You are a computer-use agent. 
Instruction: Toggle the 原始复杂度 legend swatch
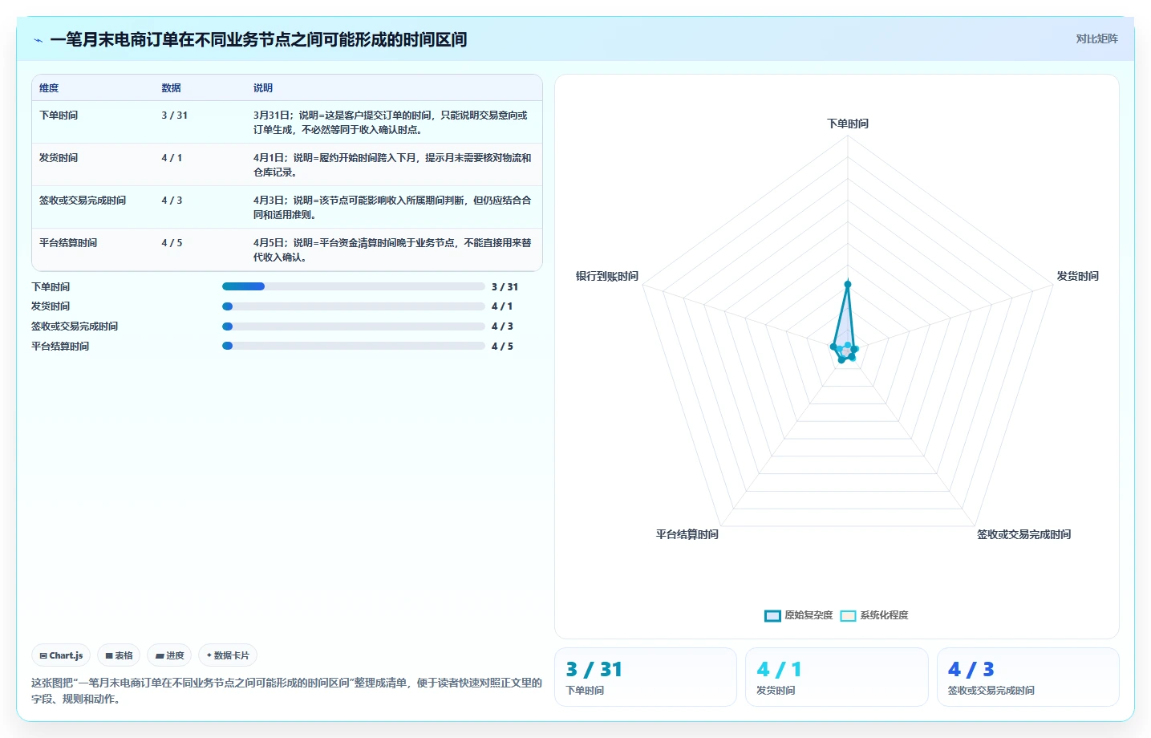click(x=772, y=616)
